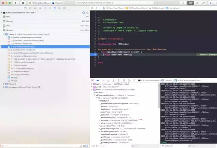Click the Stop button in toolbar
Image resolution: width=217 pixels, height=148 pixels.
tap(23, 3)
